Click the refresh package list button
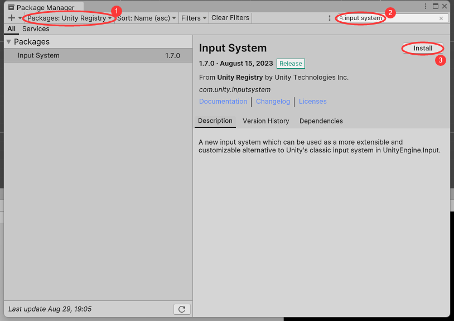 [182, 309]
